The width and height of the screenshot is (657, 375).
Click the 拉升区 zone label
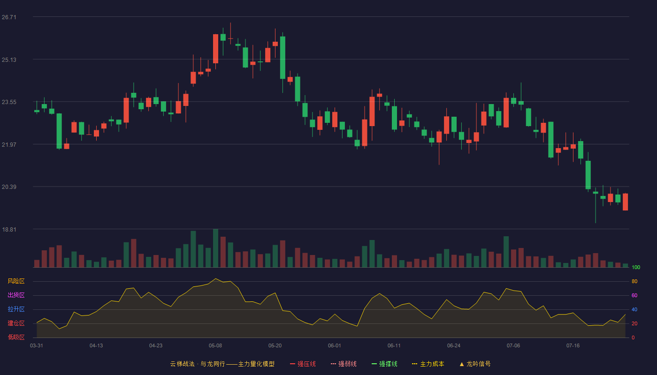(x=16, y=309)
